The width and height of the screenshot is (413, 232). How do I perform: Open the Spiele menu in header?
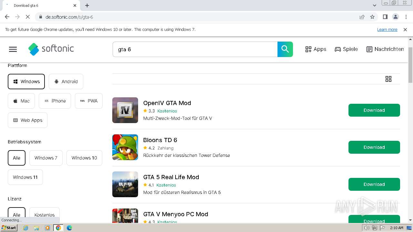pos(346,49)
